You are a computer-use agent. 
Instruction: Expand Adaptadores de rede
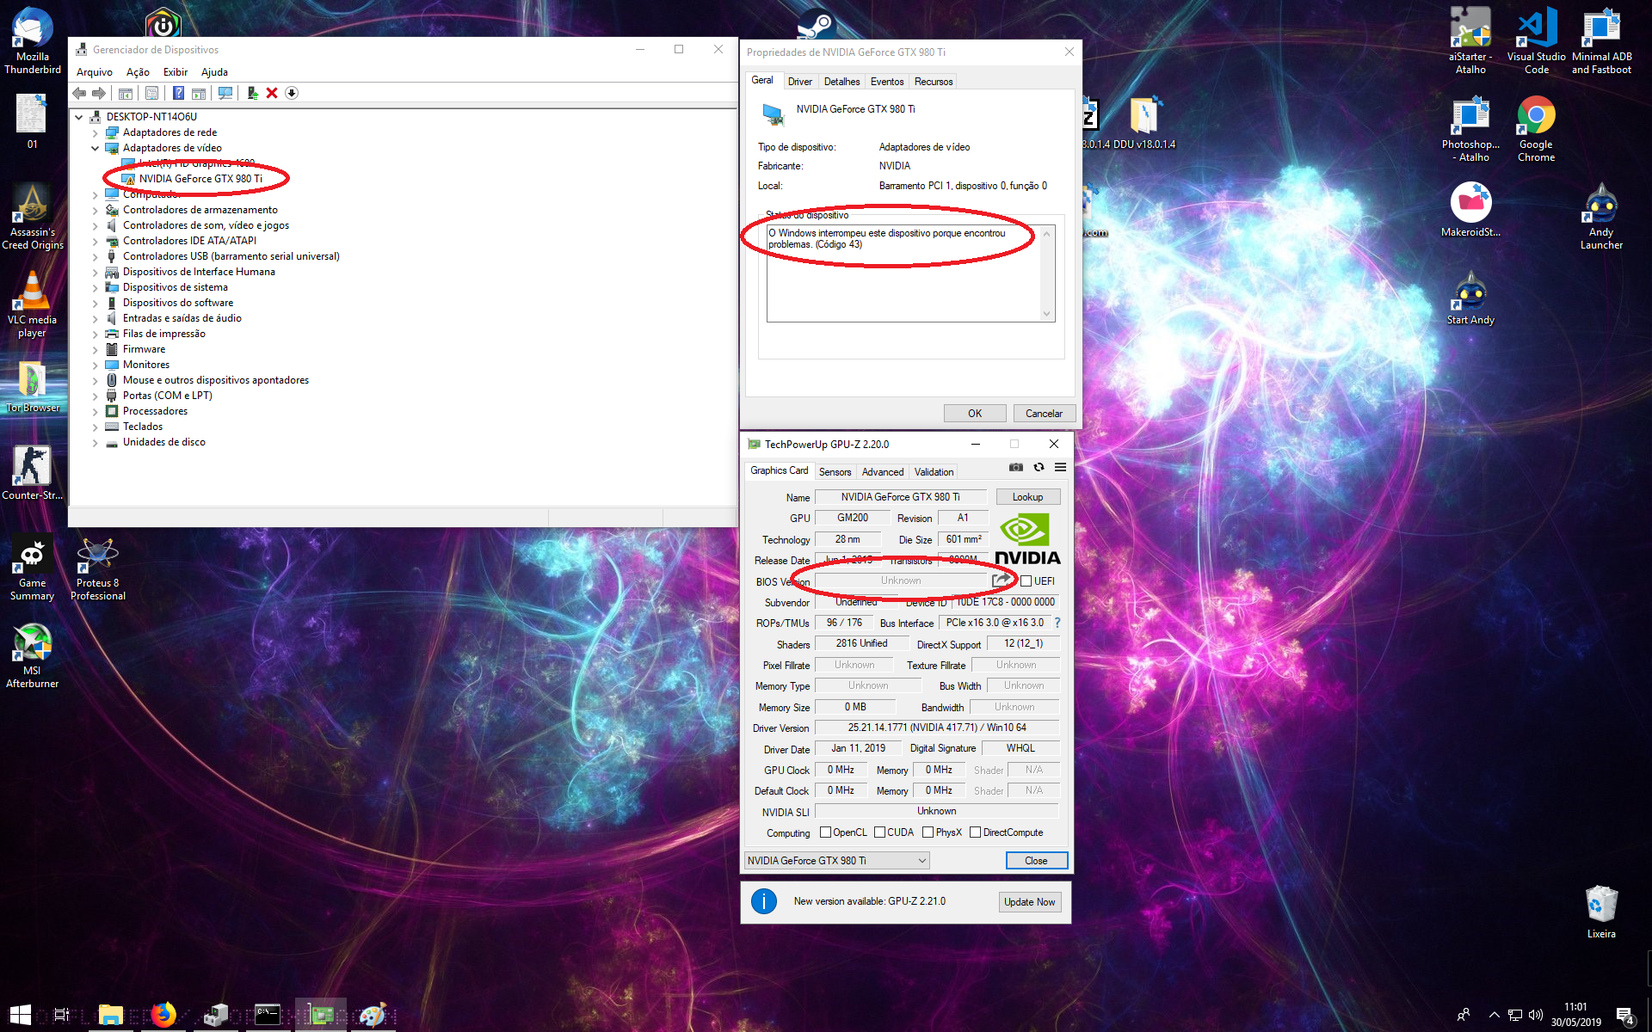pyautogui.click(x=96, y=133)
